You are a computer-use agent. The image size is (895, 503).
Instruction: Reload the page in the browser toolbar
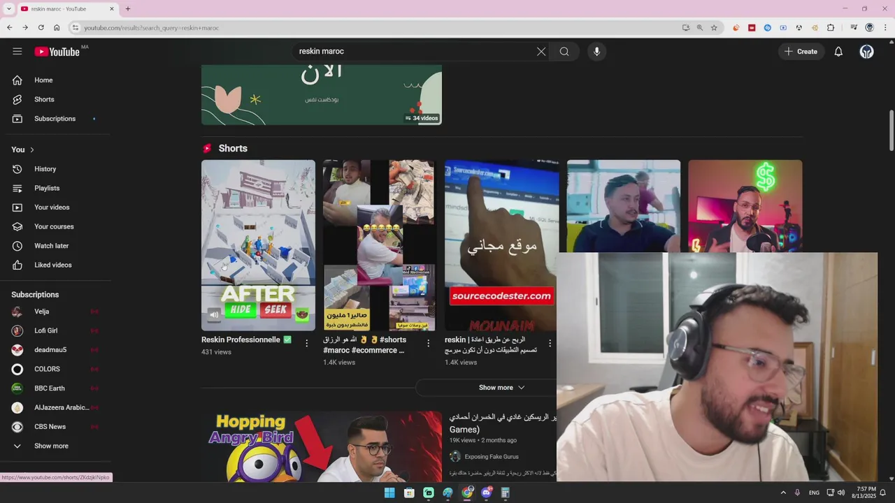point(41,27)
